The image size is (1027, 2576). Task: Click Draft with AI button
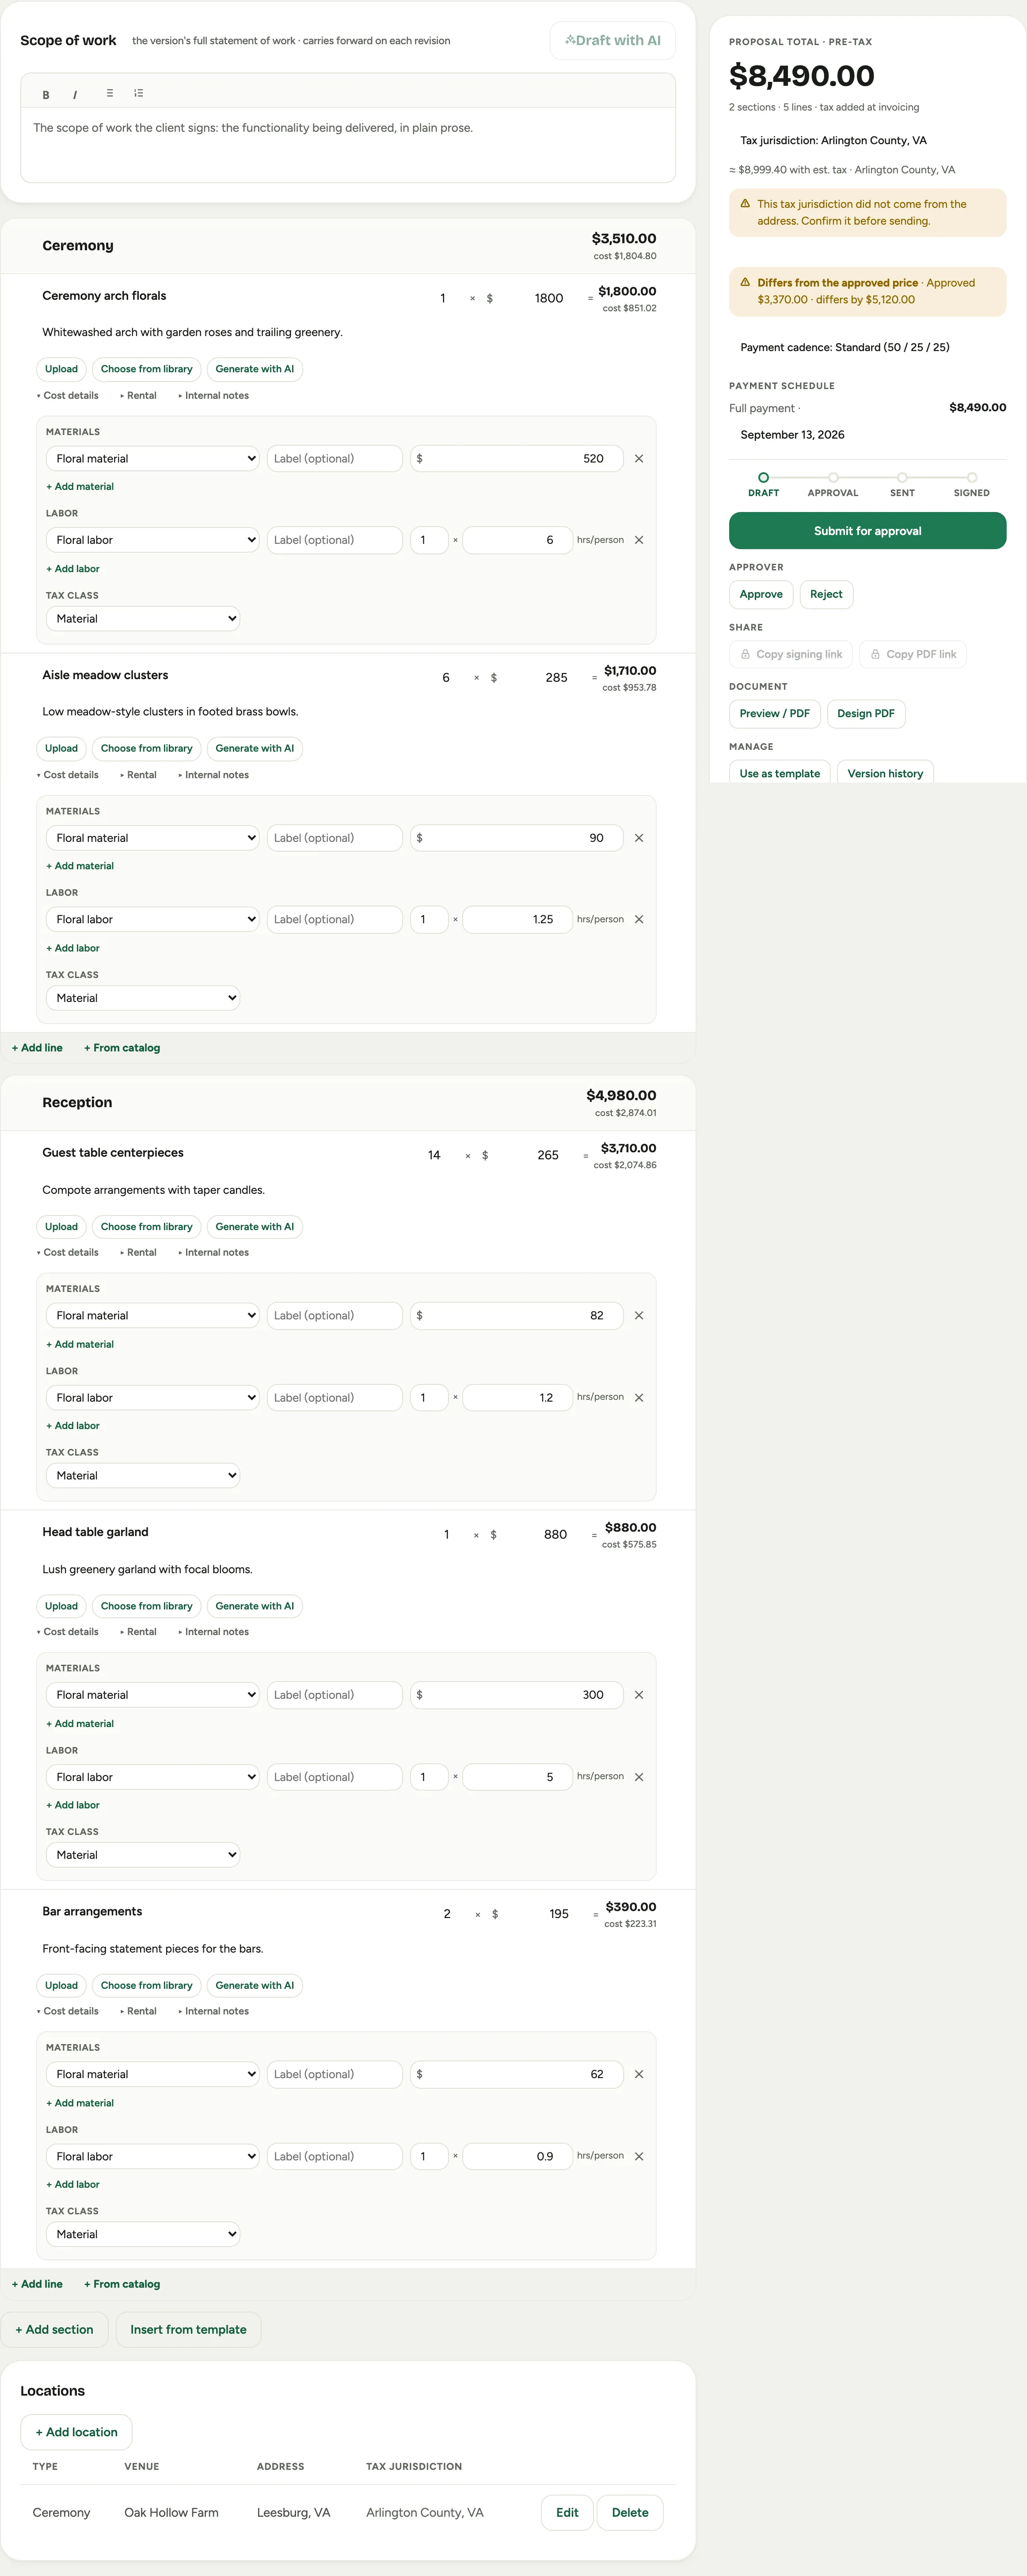(612, 41)
